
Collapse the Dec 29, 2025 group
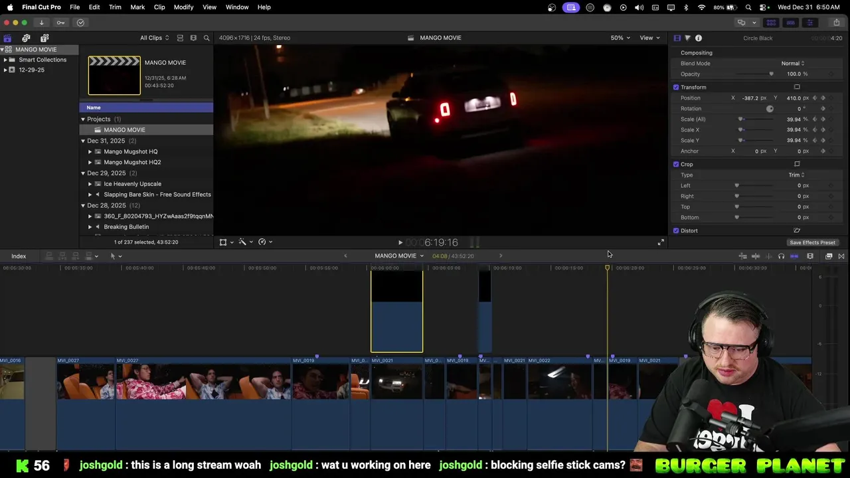tap(83, 173)
